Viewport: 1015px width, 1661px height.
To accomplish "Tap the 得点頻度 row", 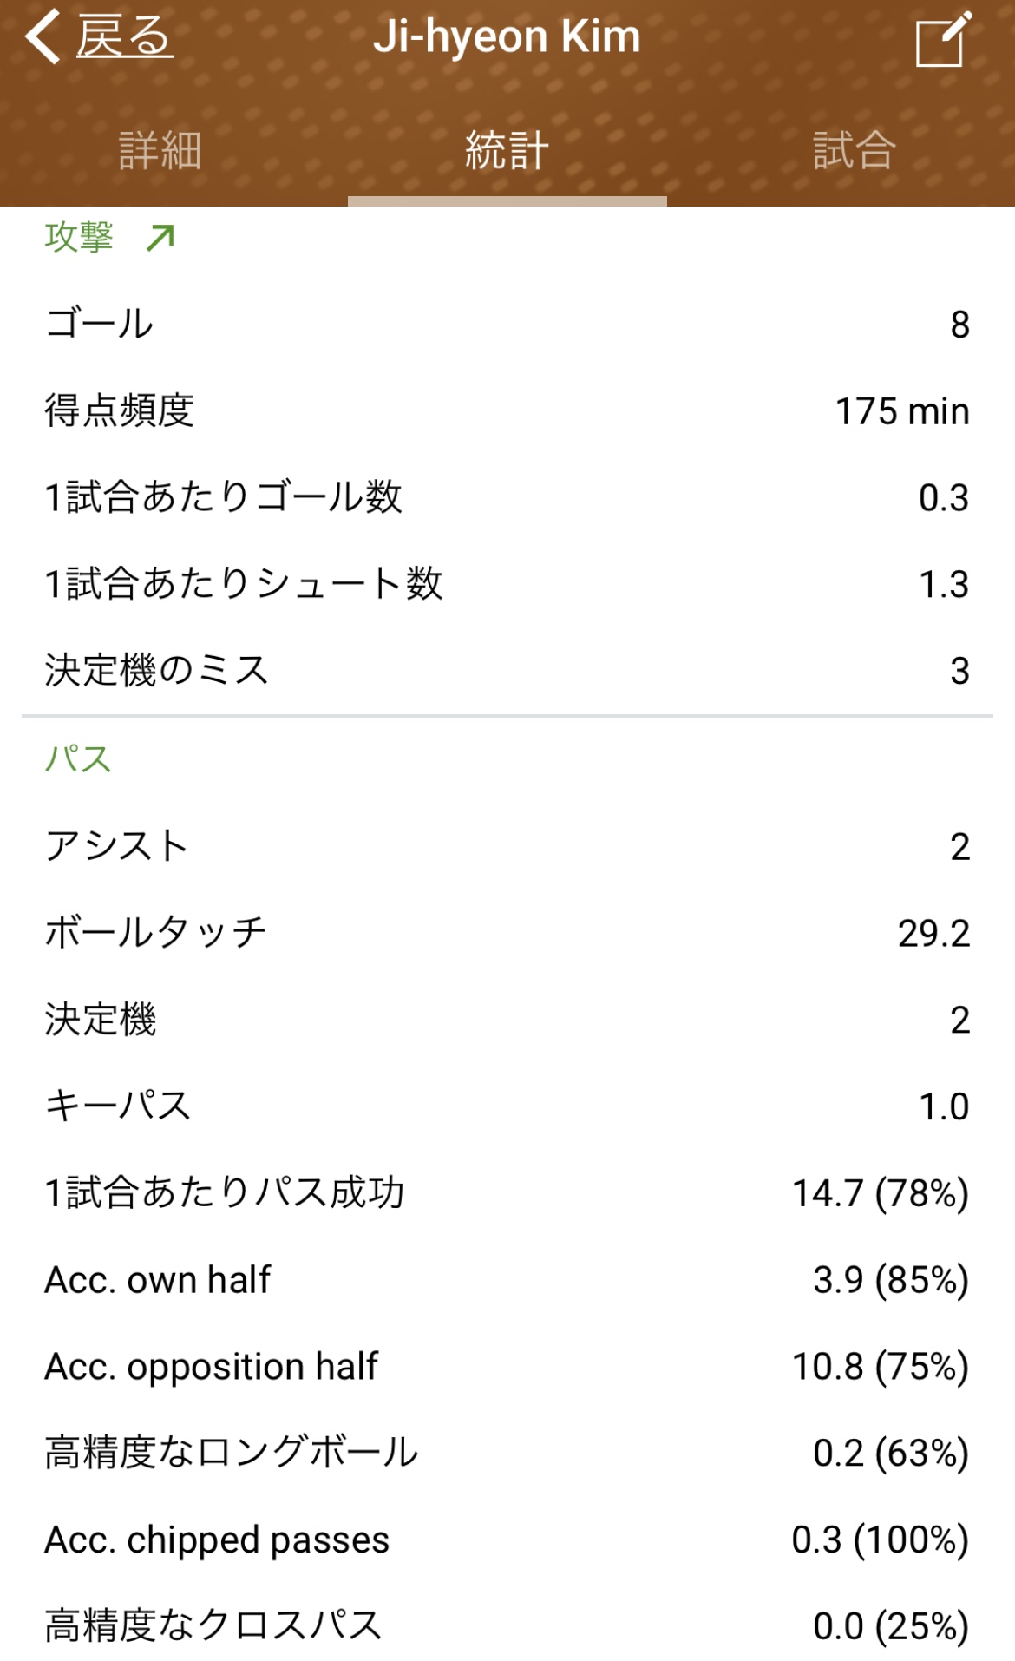I will 507,411.
